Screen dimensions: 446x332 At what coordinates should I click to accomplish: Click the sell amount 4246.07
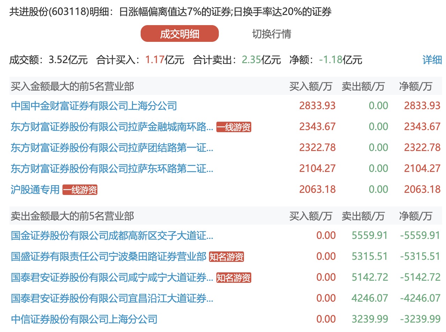pos(370,298)
